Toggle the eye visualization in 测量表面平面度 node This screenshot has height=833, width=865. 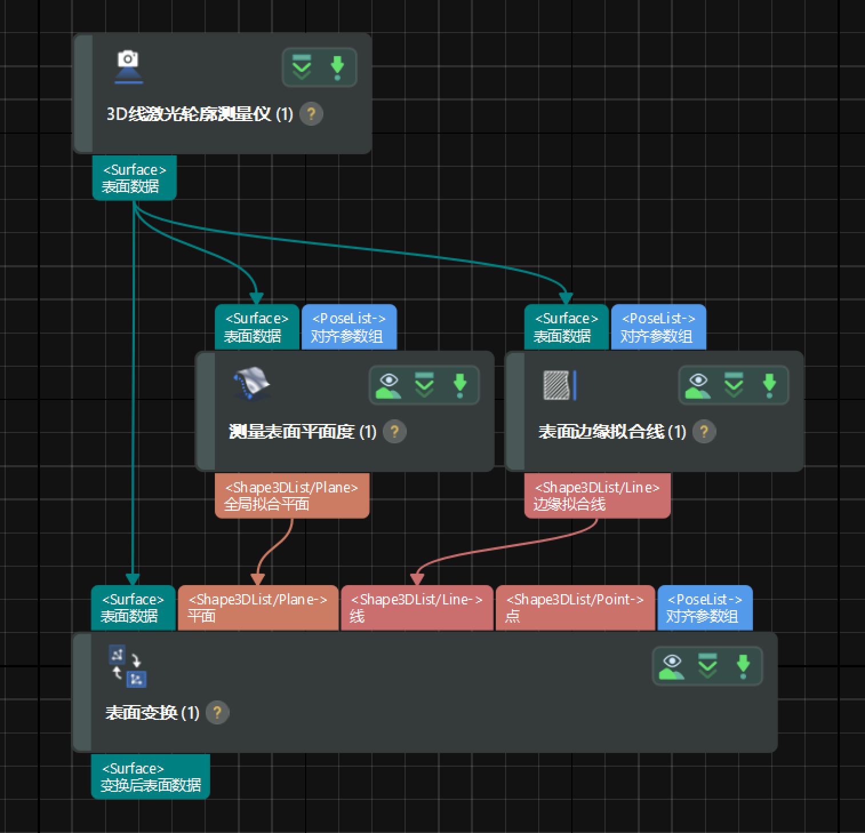coord(389,385)
